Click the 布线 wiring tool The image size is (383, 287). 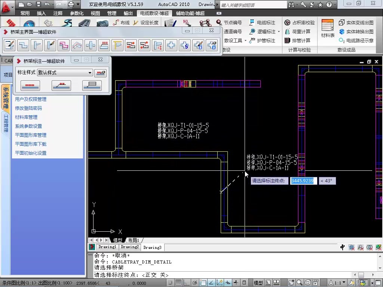click(x=122, y=23)
